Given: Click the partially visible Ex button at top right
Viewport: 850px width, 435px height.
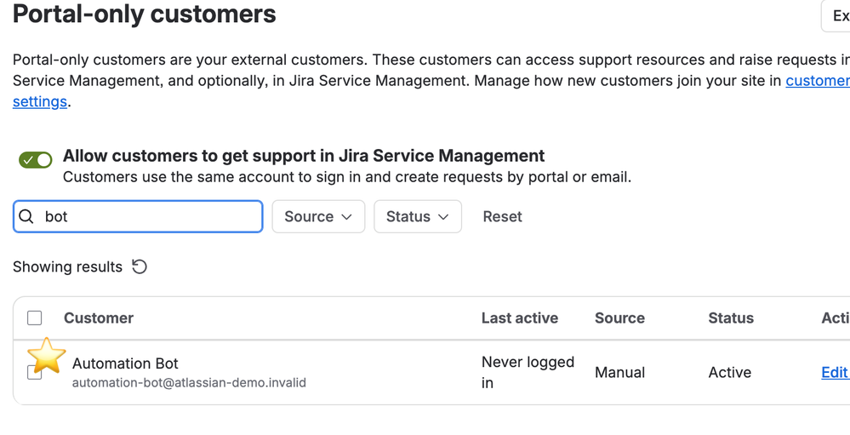Looking at the screenshot, I should 836,16.
